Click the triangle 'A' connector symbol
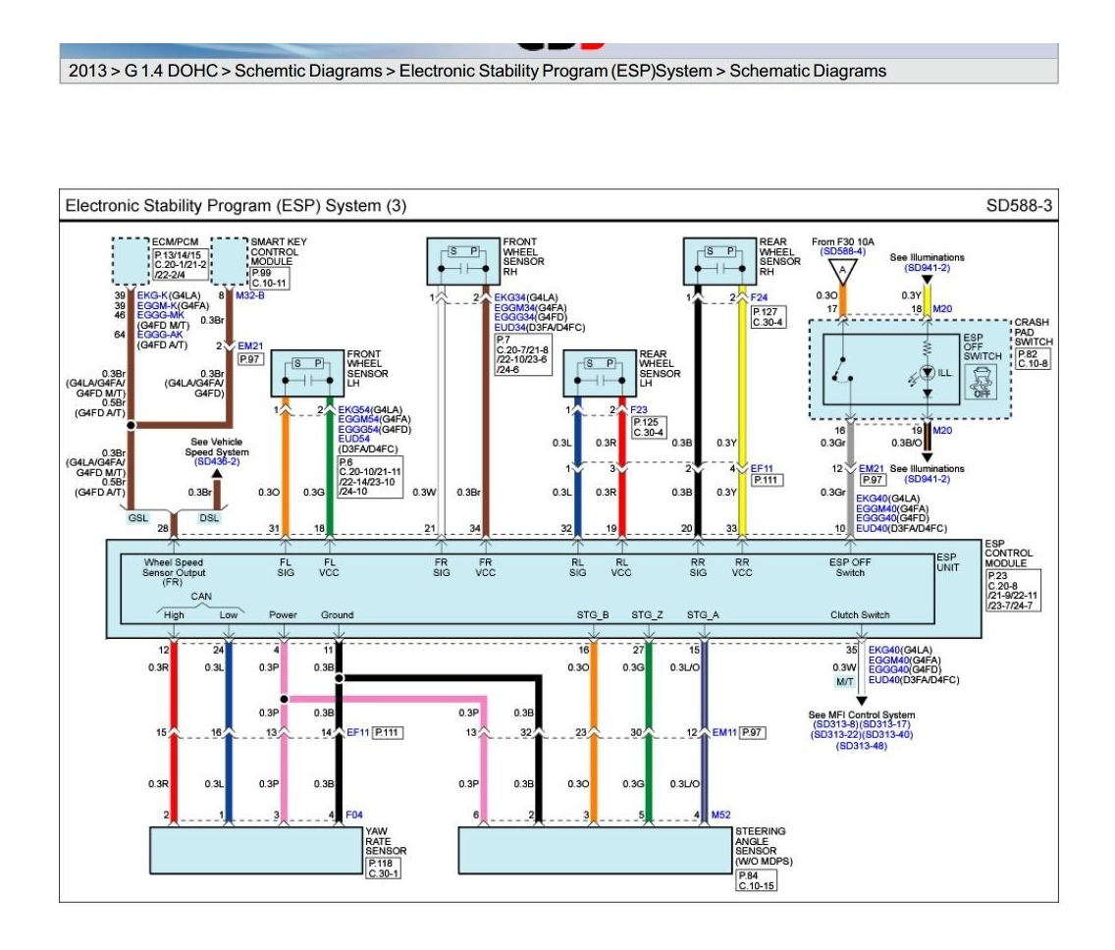 click(843, 272)
